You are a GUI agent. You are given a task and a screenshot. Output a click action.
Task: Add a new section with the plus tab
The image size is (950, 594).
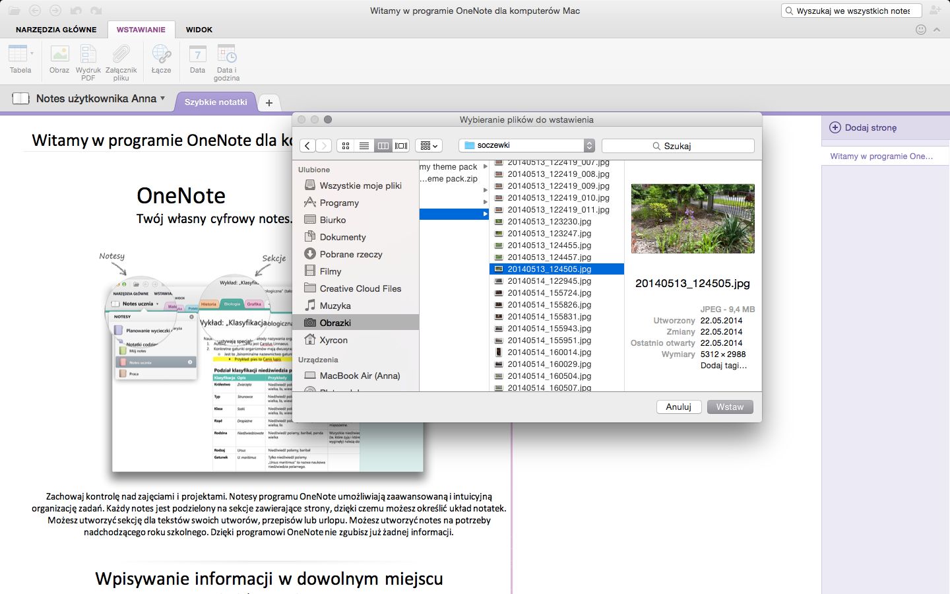[269, 103]
